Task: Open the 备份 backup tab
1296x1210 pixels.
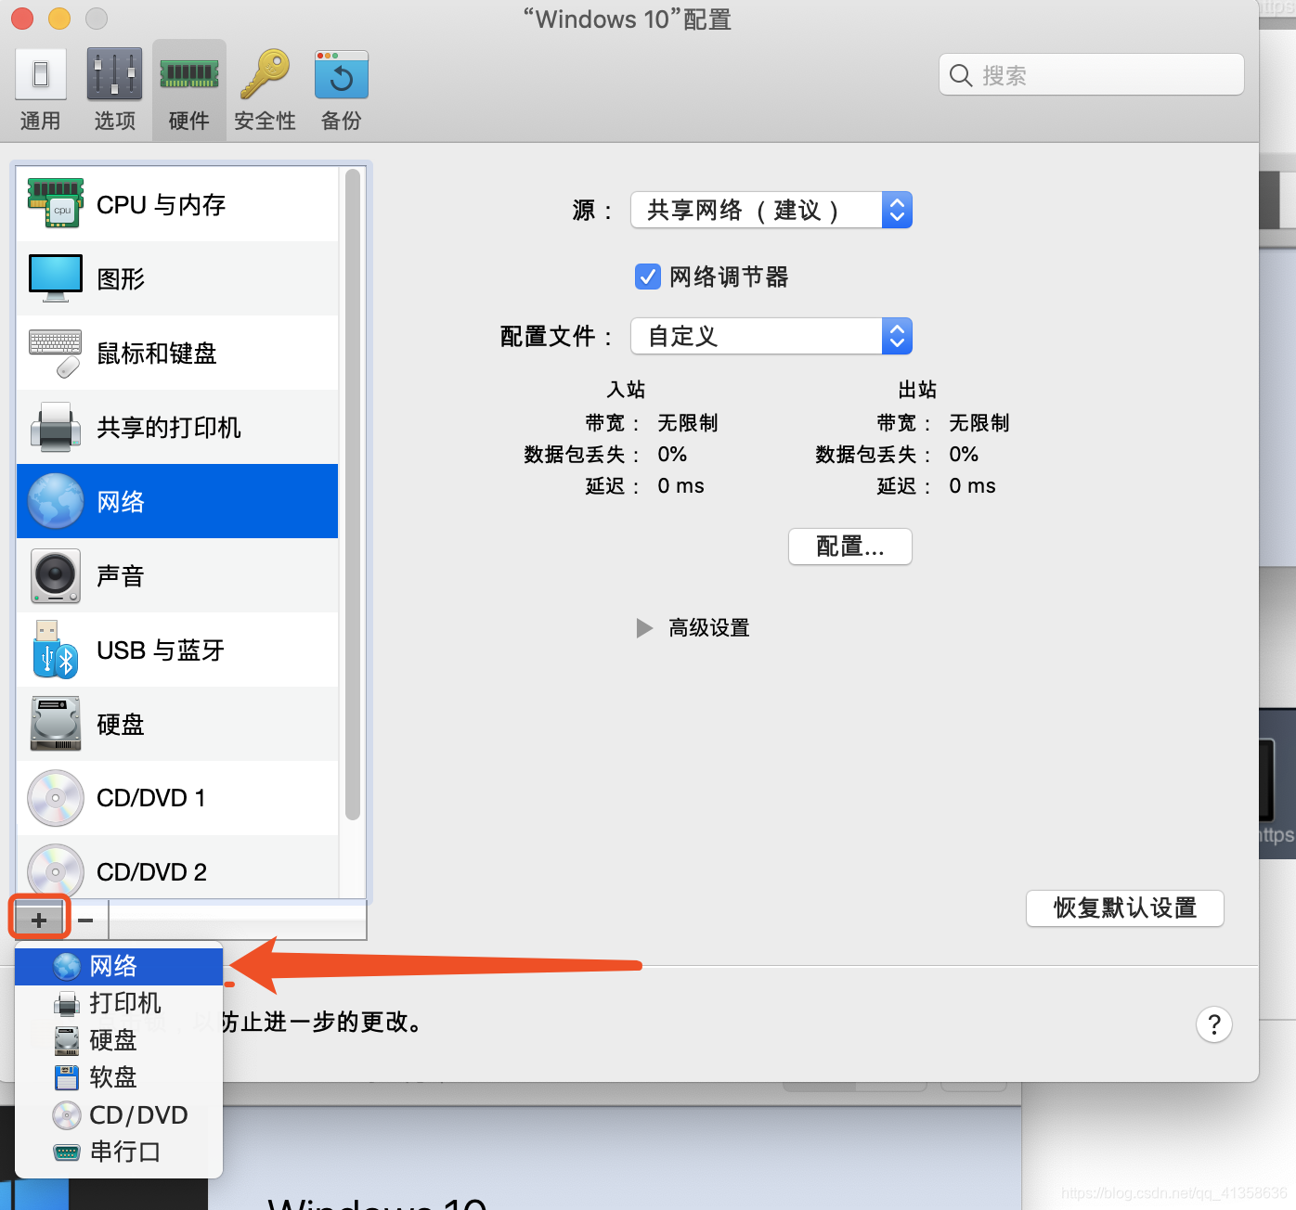Action: pyautogui.click(x=341, y=90)
